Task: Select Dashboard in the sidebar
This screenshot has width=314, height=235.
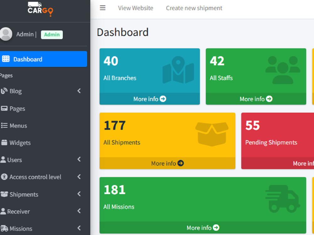Action: [x=43, y=59]
